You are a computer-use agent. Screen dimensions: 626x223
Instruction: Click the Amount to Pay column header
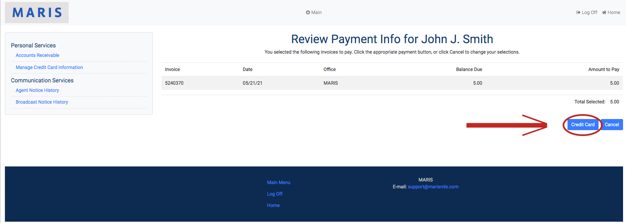click(x=603, y=69)
